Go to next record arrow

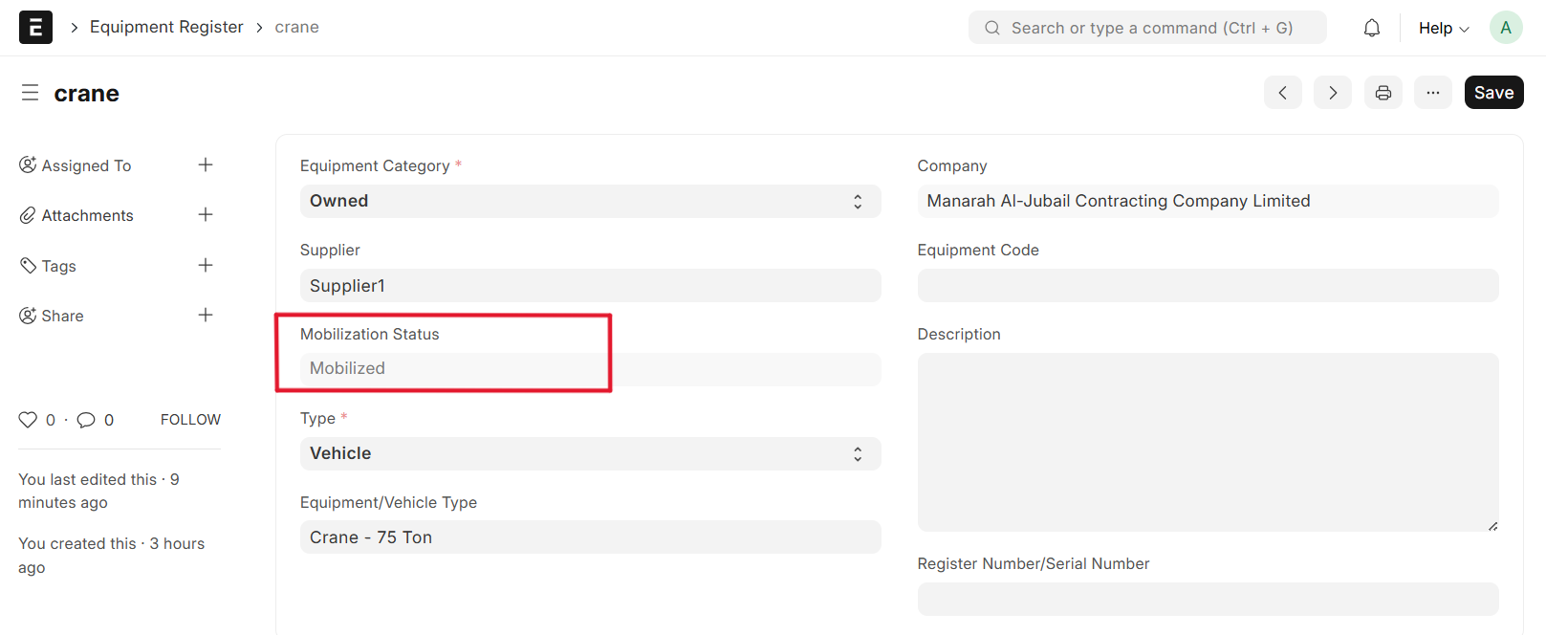click(1332, 93)
